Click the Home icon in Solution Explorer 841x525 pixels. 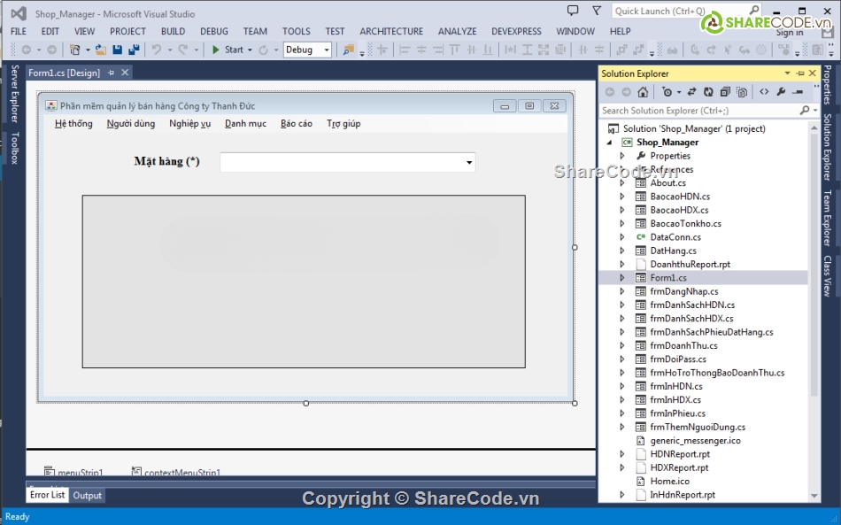[643, 92]
